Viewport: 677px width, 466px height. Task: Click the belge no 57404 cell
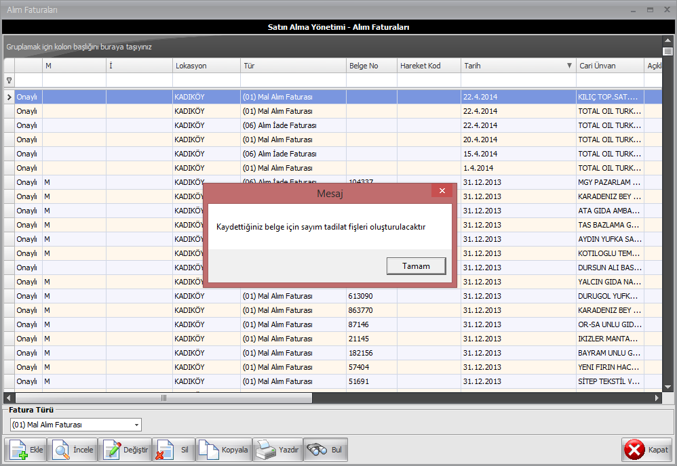pos(371,367)
